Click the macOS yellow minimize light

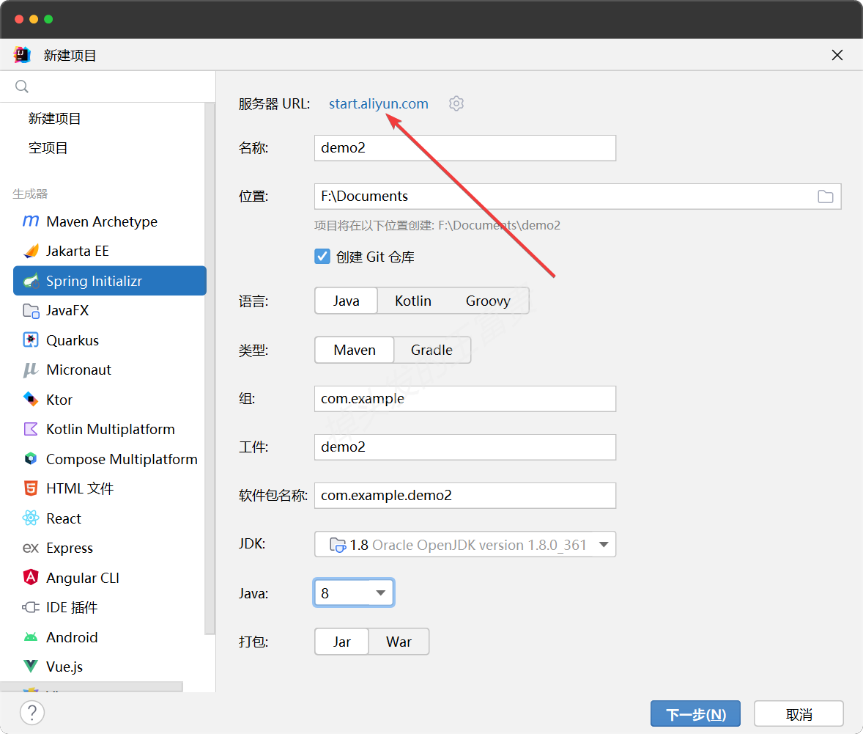[34, 19]
